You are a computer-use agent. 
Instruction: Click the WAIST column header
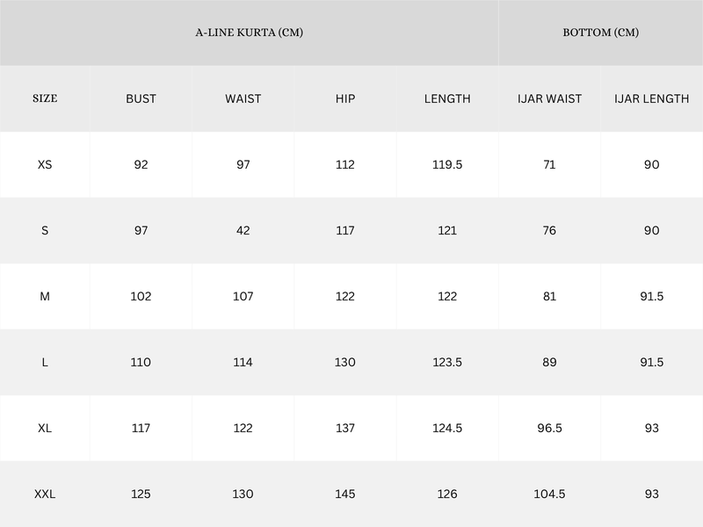point(243,98)
